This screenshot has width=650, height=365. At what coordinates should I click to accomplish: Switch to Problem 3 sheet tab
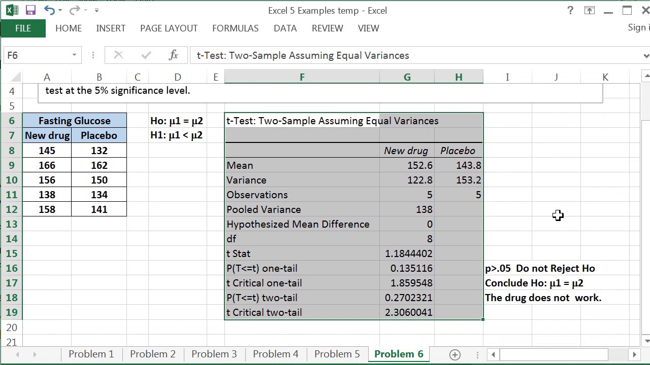(x=214, y=354)
